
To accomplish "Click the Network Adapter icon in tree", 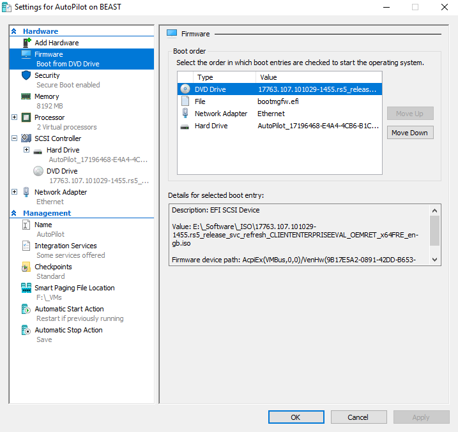I will click(x=26, y=192).
